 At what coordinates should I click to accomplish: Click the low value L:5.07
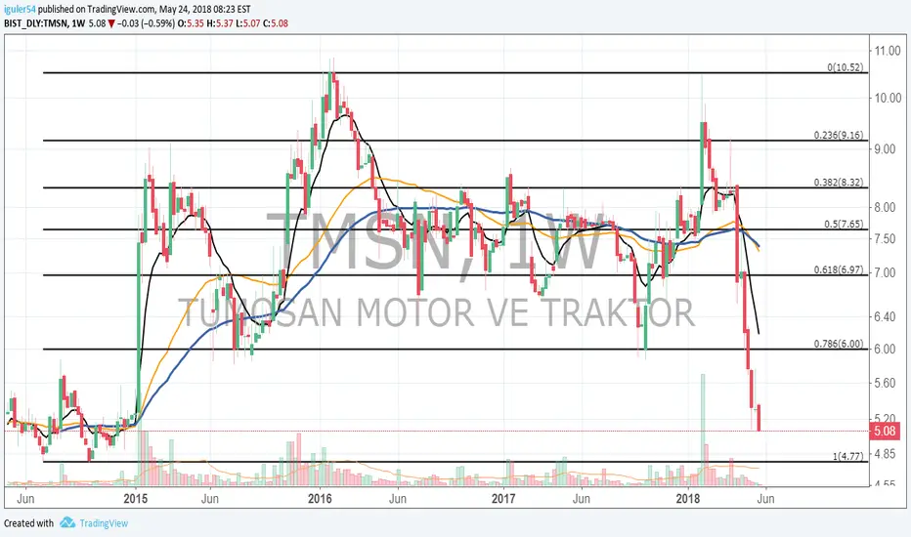[x=248, y=23]
